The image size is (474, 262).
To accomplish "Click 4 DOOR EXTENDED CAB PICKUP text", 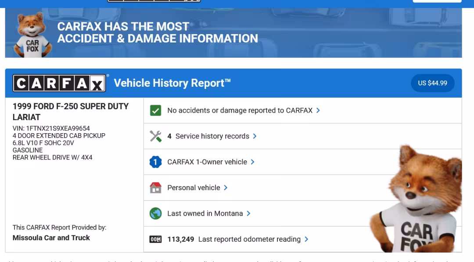I will pos(59,136).
